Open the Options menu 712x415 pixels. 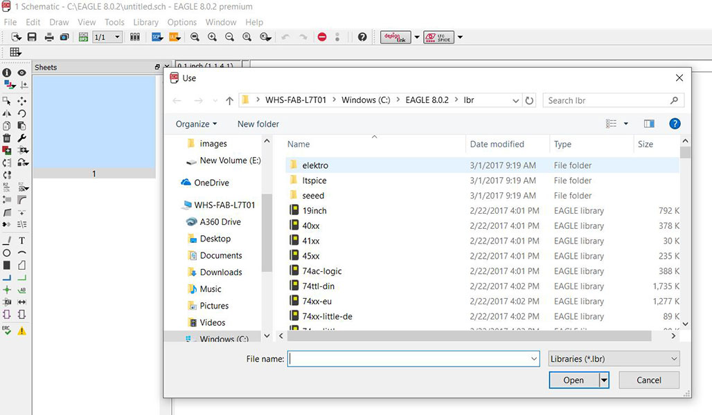click(x=182, y=22)
